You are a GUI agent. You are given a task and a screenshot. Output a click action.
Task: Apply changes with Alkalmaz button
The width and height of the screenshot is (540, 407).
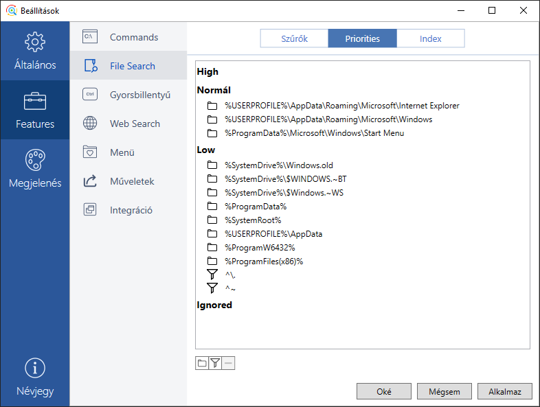505,391
